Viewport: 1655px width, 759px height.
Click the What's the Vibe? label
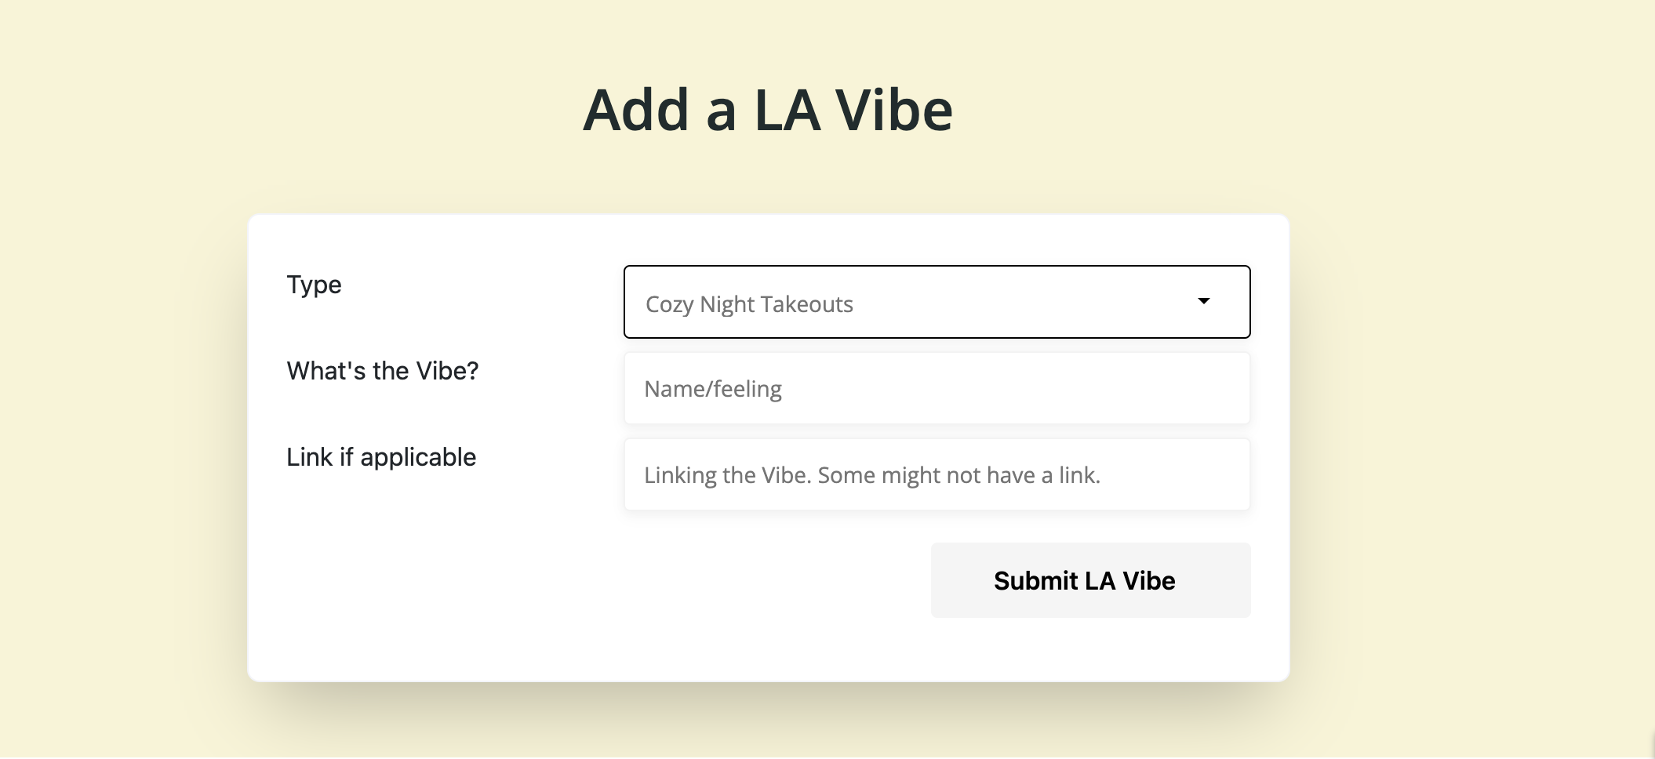383,371
